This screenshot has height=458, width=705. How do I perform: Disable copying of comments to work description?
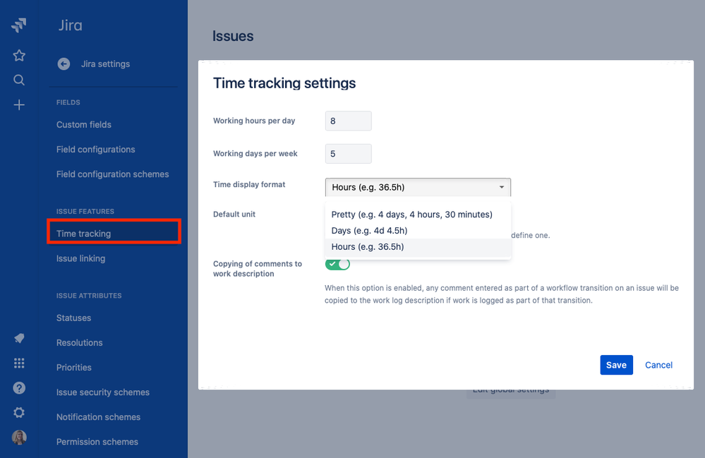click(337, 263)
